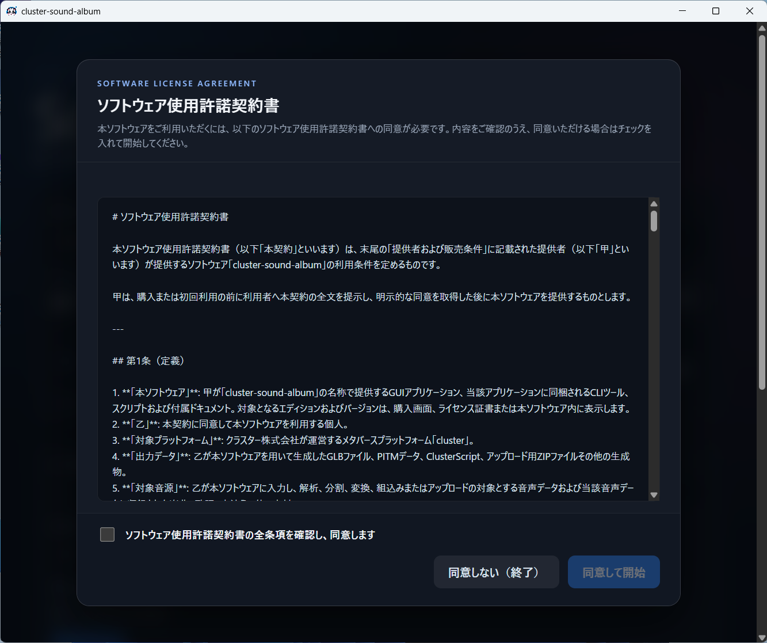Click the line starting 甲は、購入または初回利用
This screenshot has width=767, height=643.
(372, 297)
